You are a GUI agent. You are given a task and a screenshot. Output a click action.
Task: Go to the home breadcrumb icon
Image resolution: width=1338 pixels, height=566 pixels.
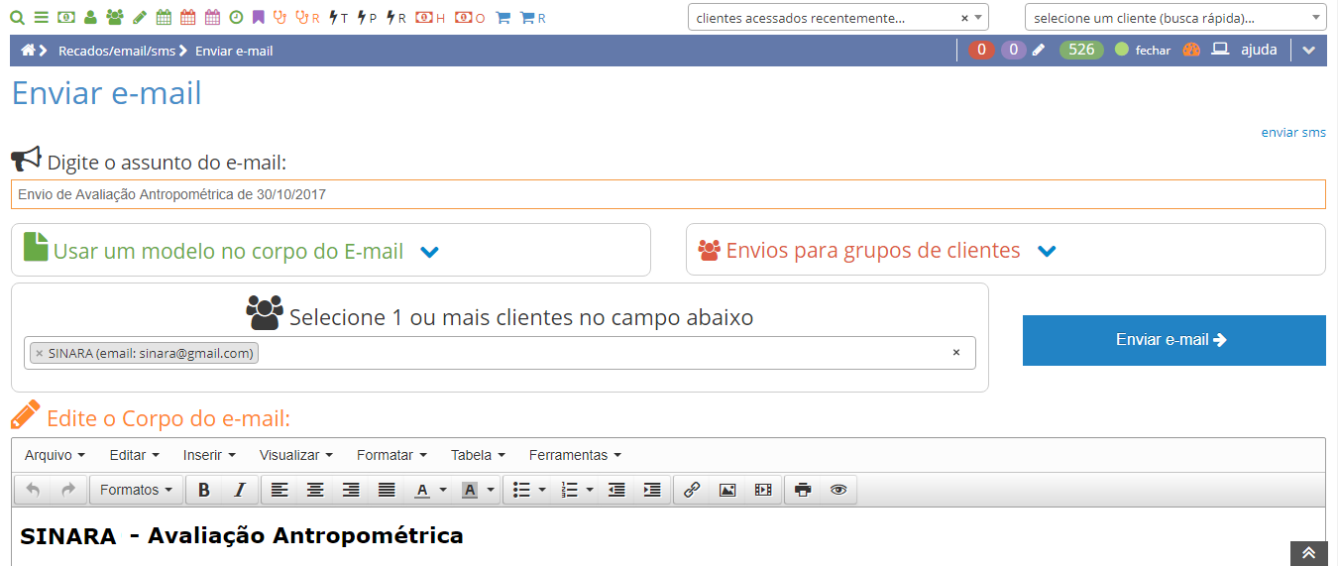click(x=29, y=51)
